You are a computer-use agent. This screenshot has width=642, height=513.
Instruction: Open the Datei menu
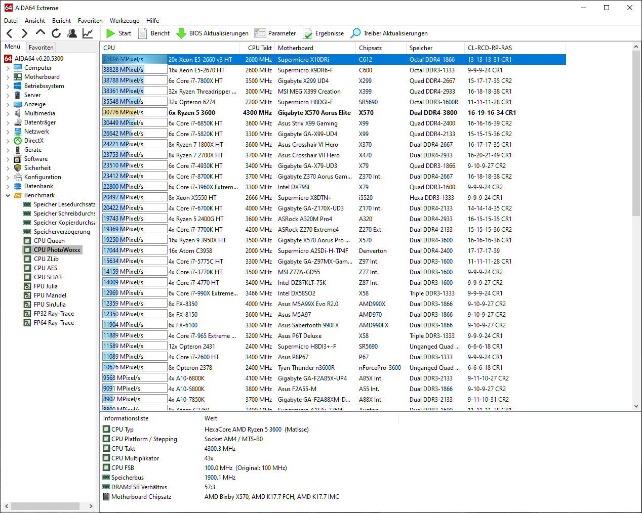tap(11, 21)
